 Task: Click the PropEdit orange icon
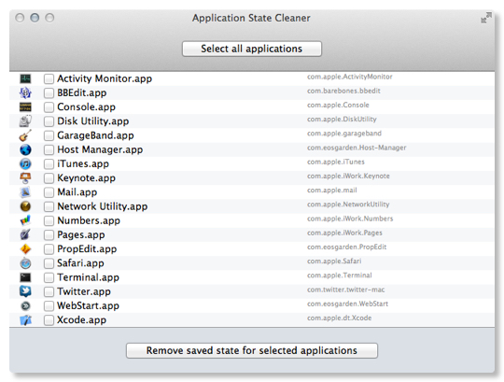pyautogui.click(x=25, y=248)
